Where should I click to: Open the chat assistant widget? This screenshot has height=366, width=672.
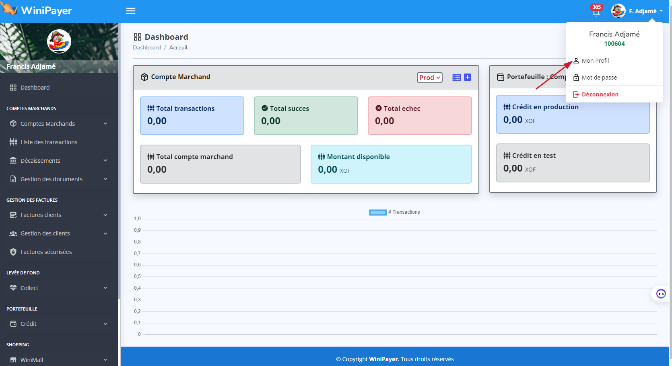(661, 294)
